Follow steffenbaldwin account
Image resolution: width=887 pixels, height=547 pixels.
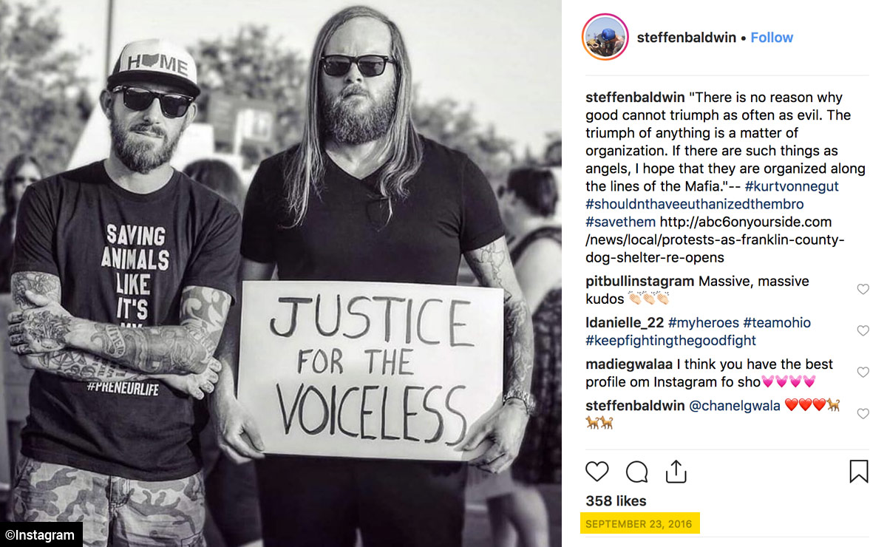click(x=772, y=38)
